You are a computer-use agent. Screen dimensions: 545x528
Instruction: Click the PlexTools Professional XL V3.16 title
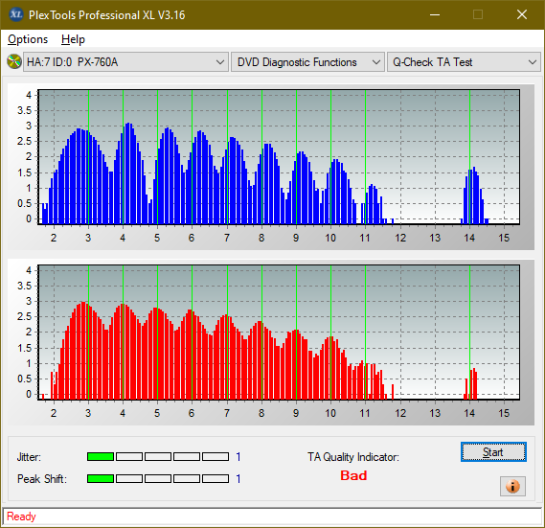point(107,15)
